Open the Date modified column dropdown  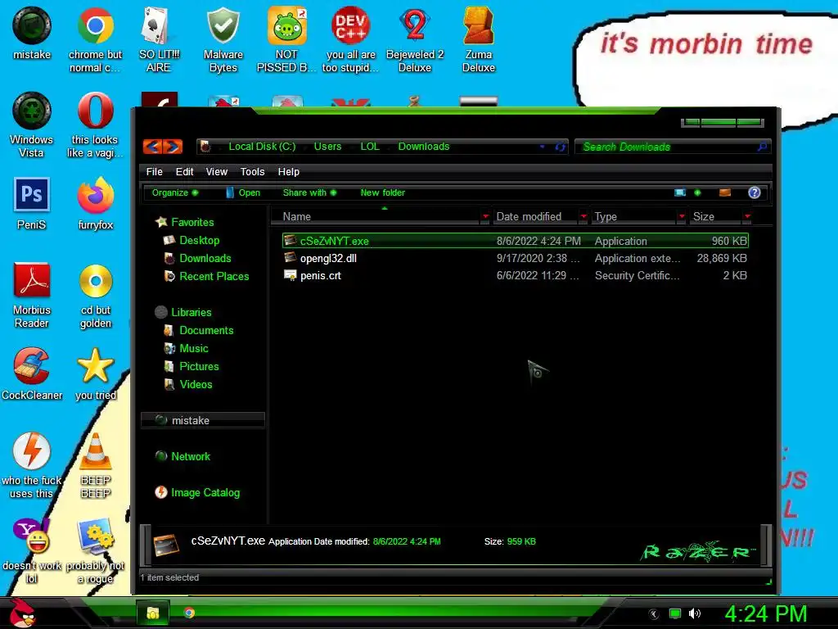[583, 216]
